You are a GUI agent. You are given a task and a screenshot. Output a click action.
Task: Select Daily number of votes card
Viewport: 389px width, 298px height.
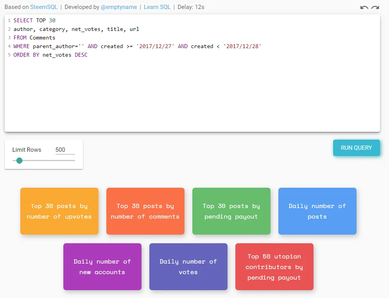click(188, 267)
